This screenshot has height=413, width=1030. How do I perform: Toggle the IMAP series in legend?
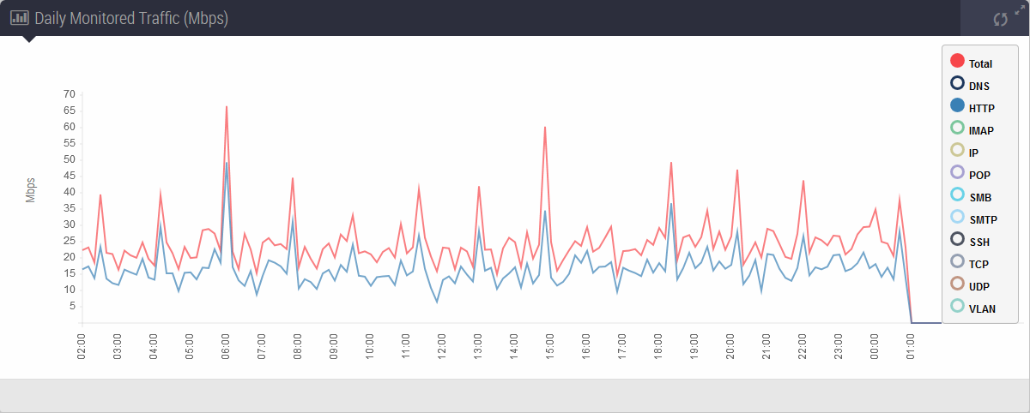point(973,129)
